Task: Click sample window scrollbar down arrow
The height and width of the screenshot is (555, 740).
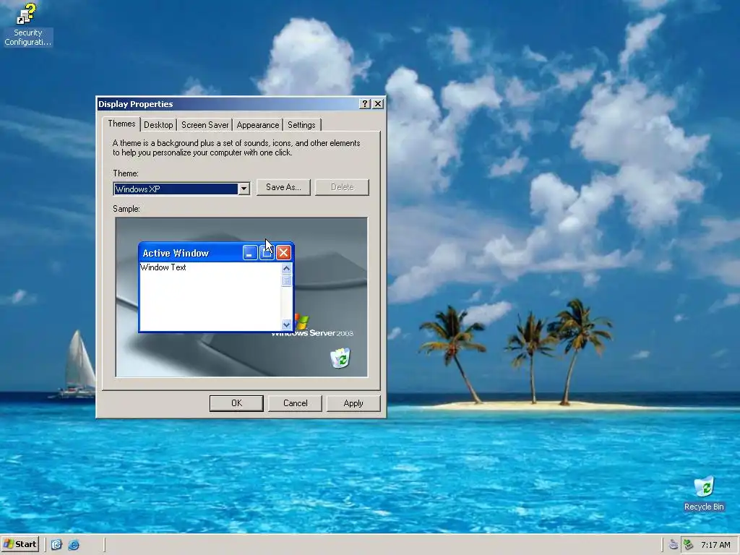Action: coord(286,324)
